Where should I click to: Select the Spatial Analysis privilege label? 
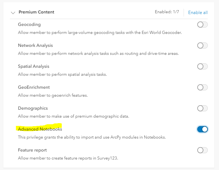point(33,66)
